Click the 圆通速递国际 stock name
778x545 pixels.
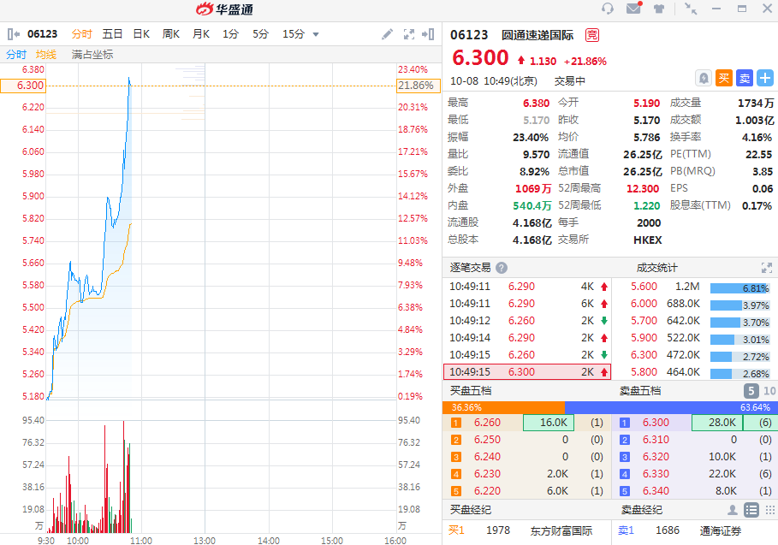click(x=537, y=35)
